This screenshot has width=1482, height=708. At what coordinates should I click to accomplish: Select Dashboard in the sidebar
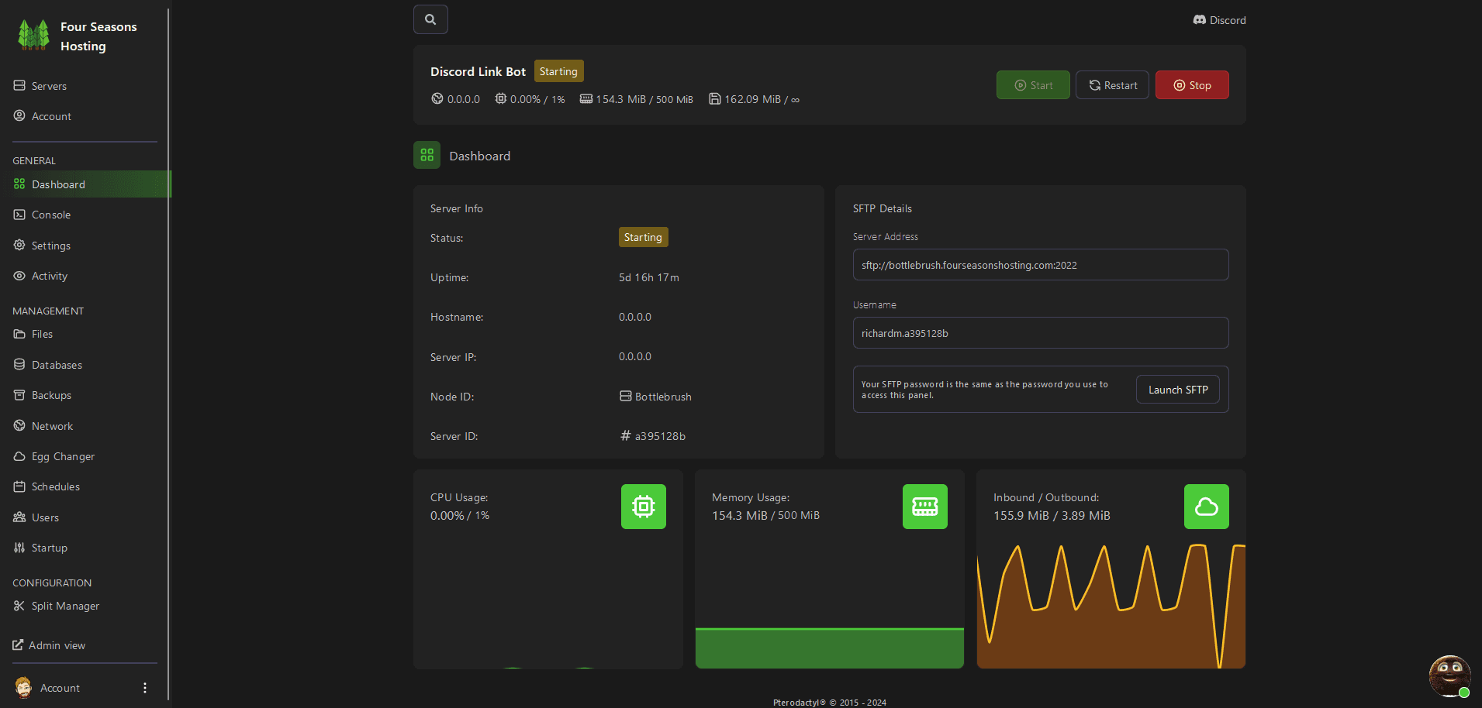pyautogui.click(x=85, y=184)
